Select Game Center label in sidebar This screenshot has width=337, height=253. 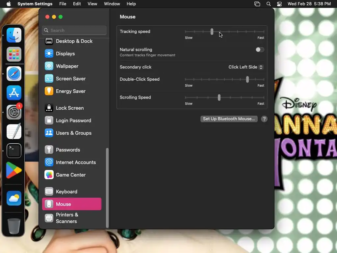click(71, 175)
